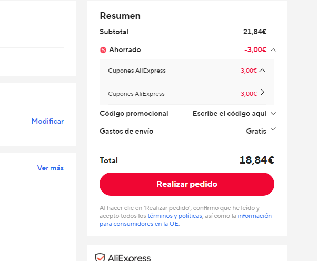Collapse the first Cupones AliExpress row
This screenshot has width=317, height=261.
click(262, 71)
